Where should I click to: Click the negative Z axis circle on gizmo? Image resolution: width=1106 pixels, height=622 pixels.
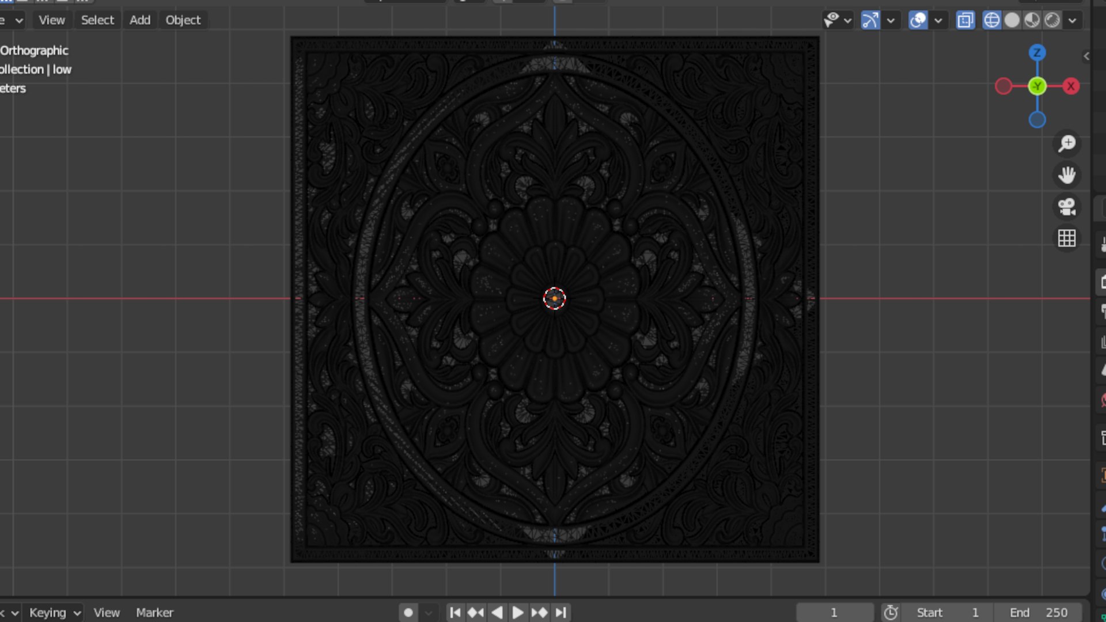click(1037, 120)
